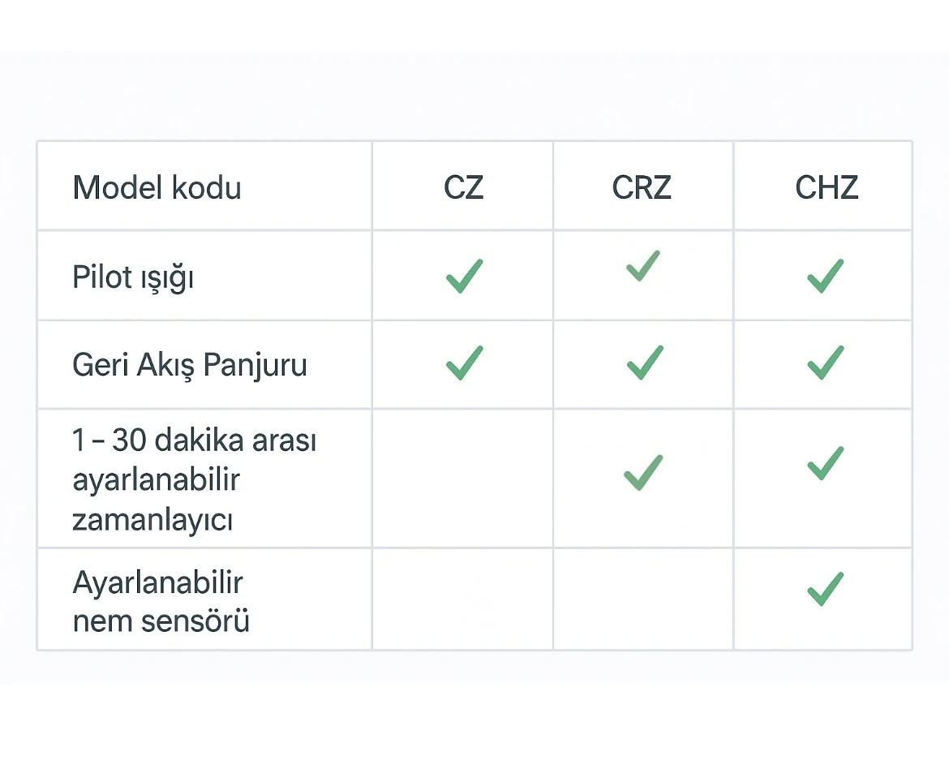Click the "Pilot ışığı" row label
The width and height of the screenshot is (949, 764).
tap(133, 277)
